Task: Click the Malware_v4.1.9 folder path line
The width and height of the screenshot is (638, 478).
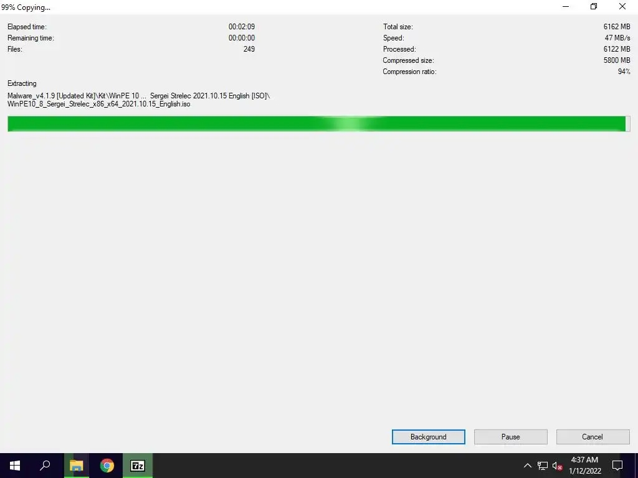Action: point(139,96)
